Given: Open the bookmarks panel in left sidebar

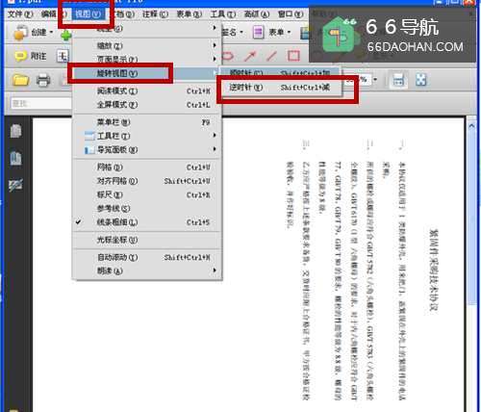Looking at the screenshot, I should tap(15, 158).
